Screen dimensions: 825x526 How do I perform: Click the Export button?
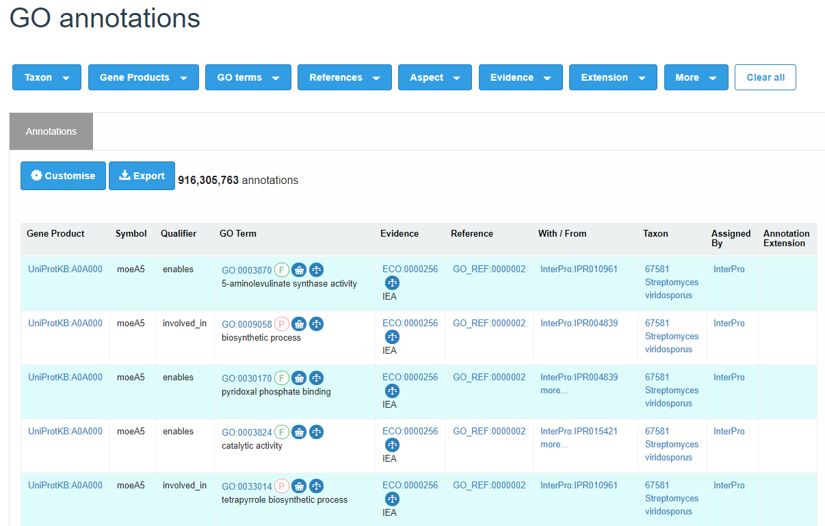(x=142, y=176)
